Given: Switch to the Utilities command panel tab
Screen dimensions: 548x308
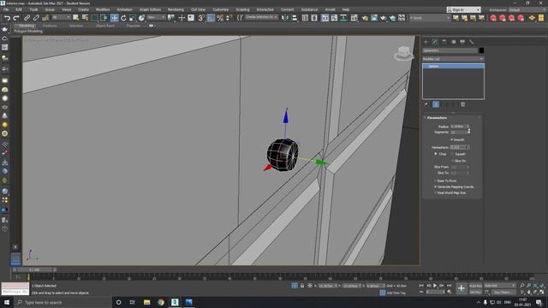Looking at the screenshot, I should 472,42.
